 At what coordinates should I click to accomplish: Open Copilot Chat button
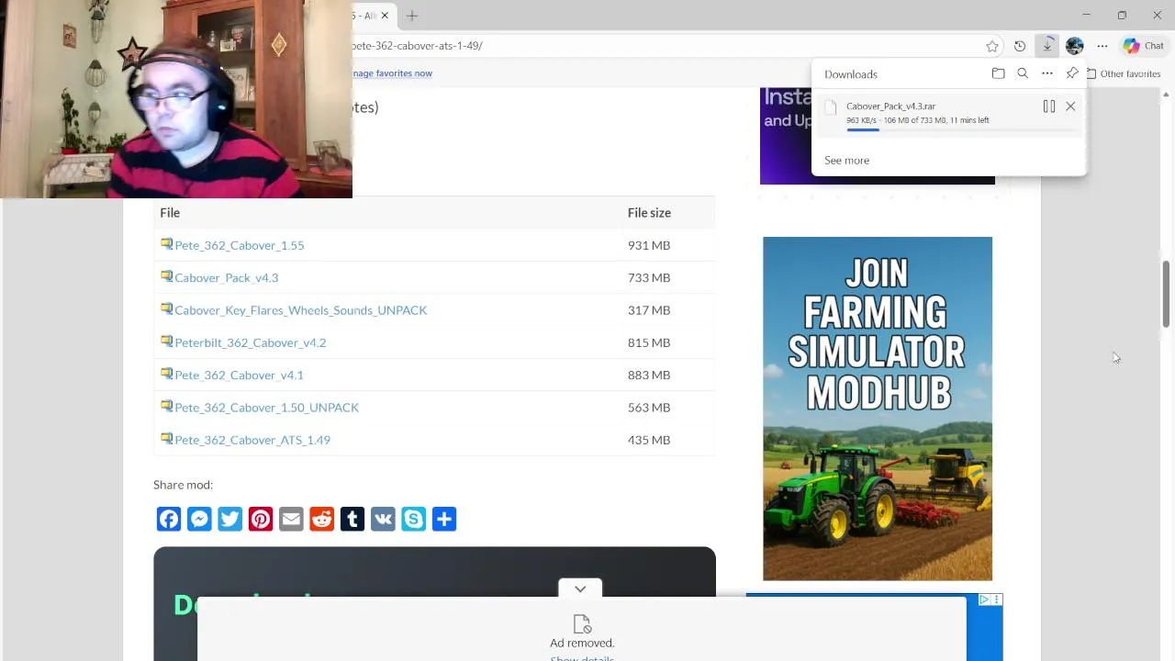(x=1144, y=46)
